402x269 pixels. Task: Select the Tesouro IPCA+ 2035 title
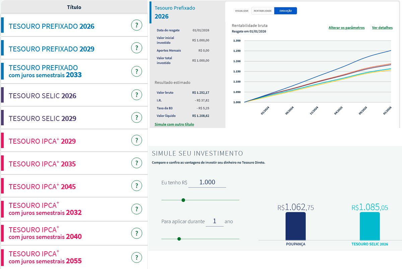tap(42, 164)
